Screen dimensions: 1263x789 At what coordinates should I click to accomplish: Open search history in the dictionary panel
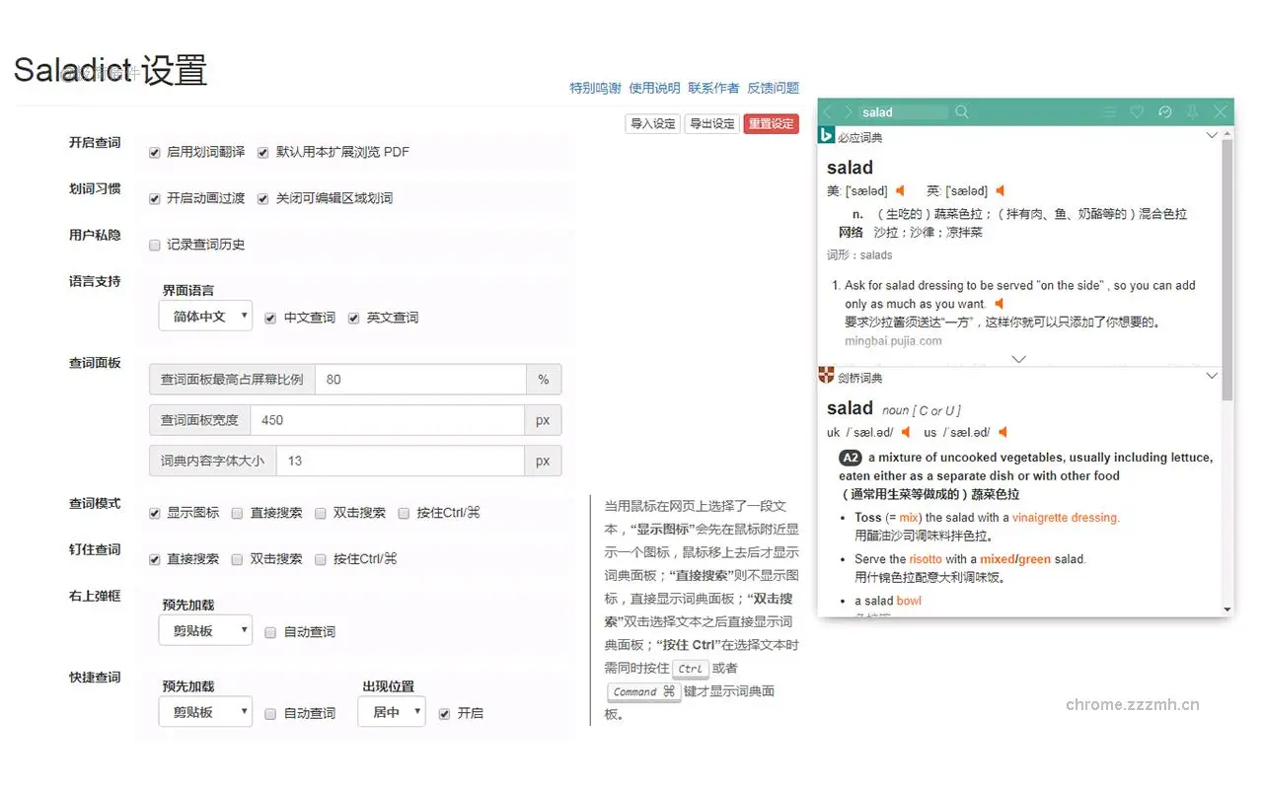1164,111
